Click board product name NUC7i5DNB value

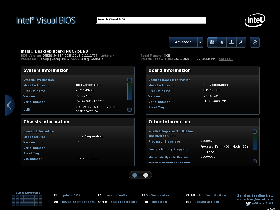(211, 90)
